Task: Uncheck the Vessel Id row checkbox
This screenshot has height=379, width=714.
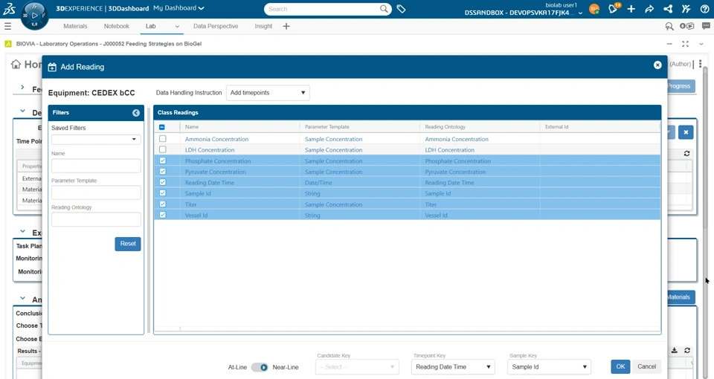Action: (x=163, y=216)
